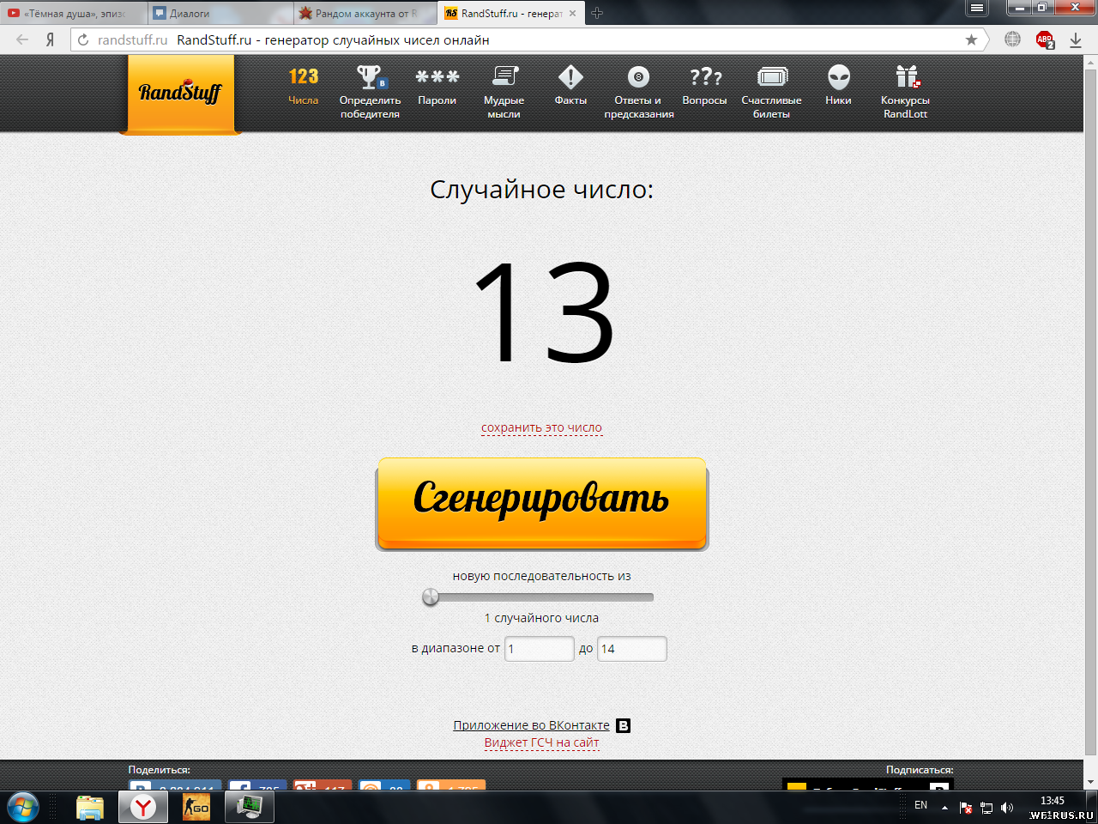Click the sequence count slider handle
Image resolution: width=1098 pixels, height=824 pixels.
click(x=431, y=597)
